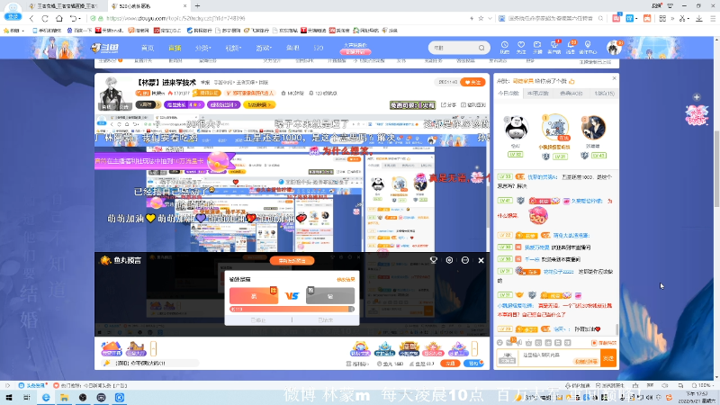The image size is (720, 405).
Task: Click the share 分享 link above the video
Action: (x=448, y=105)
